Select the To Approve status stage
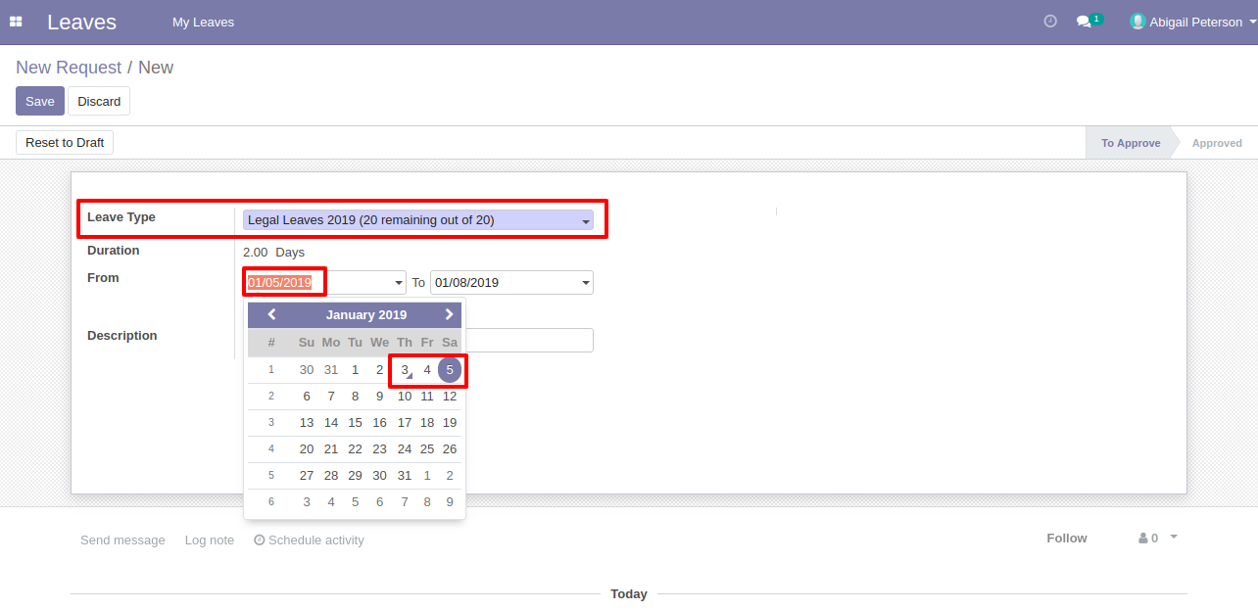1258x610 pixels. (1131, 143)
